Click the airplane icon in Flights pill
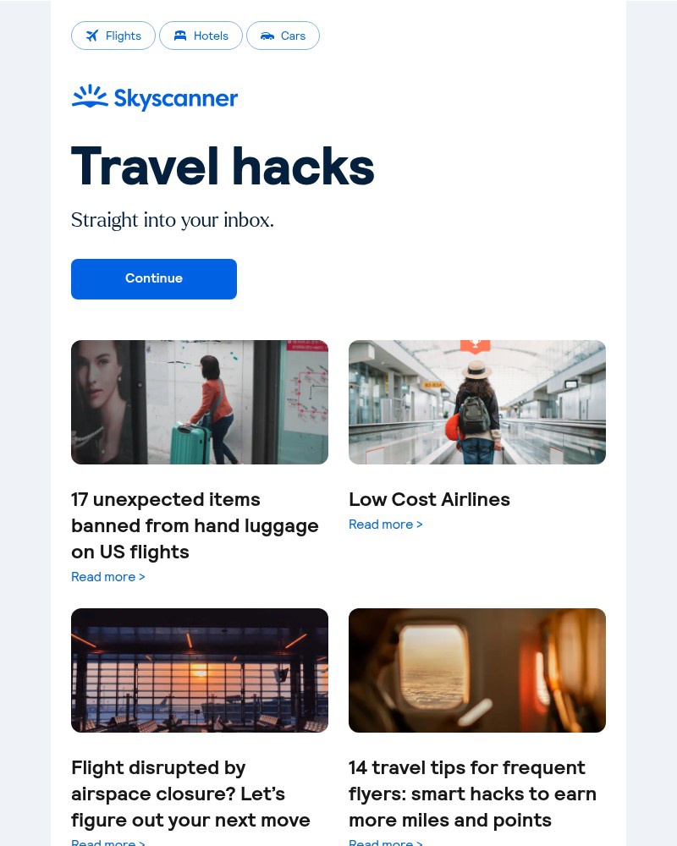The image size is (677, 846). click(92, 36)
